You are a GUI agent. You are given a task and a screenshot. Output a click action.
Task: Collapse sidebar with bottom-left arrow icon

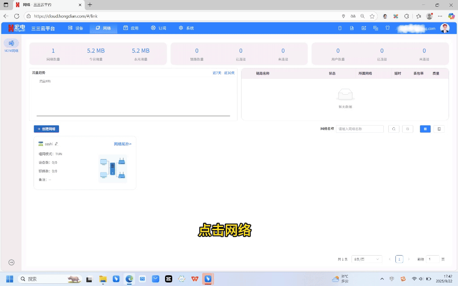(x=12, y=262)
